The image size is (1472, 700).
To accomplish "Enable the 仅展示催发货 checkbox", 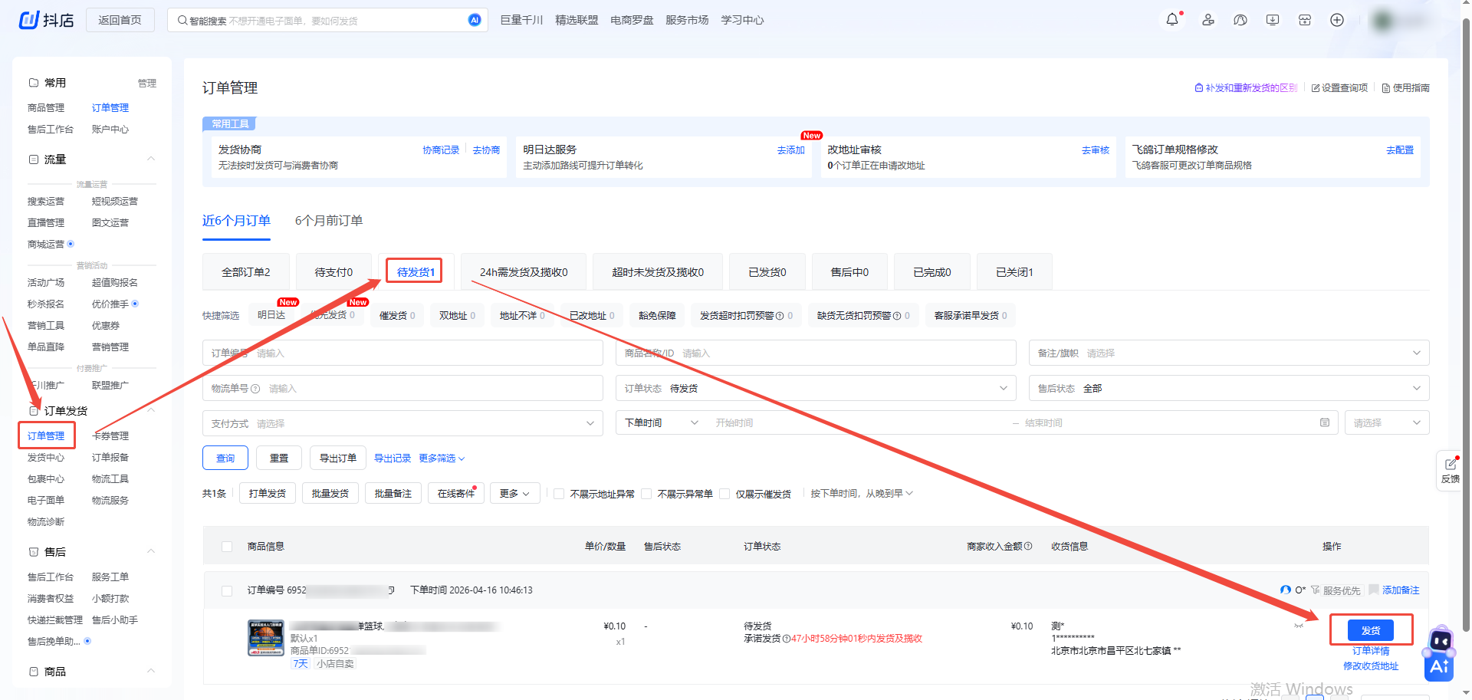I will point(724,494).
